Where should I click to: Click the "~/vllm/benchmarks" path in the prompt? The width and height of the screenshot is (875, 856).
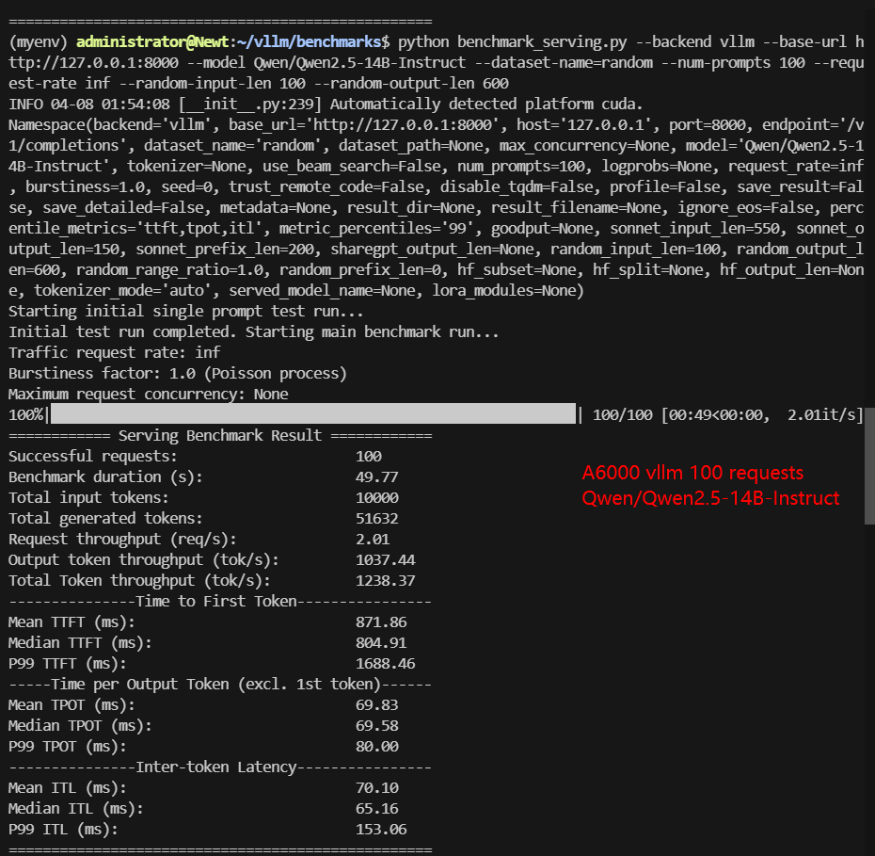[310, 41]
